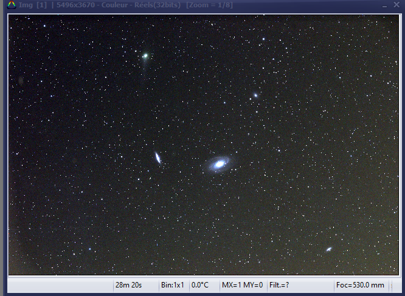This screenshot has width=405, height=296.
Task: Click the green fuzzy object at upper left
Action: (x=145, y=56)
